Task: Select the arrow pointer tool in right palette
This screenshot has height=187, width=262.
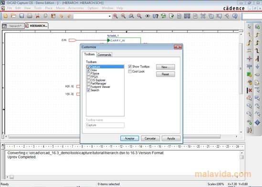Action: pyautogui.click(x=249, y=27)
